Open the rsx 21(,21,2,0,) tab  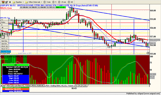tap(81, 86)
